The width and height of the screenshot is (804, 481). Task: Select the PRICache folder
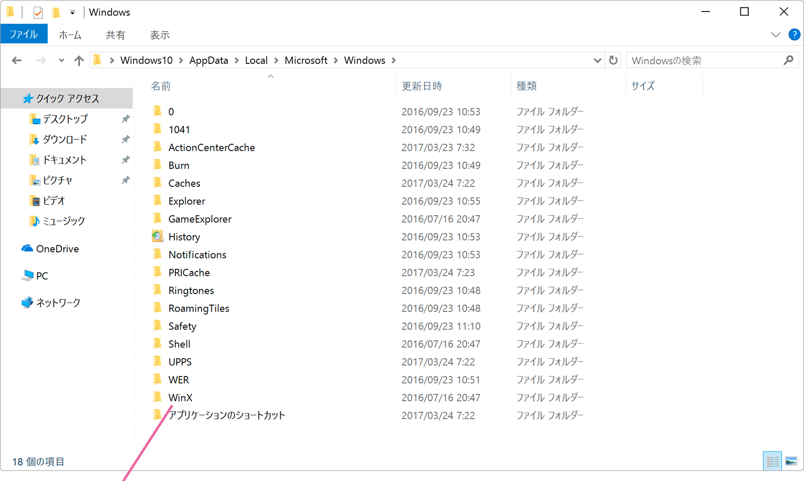(x=189, y=272)
